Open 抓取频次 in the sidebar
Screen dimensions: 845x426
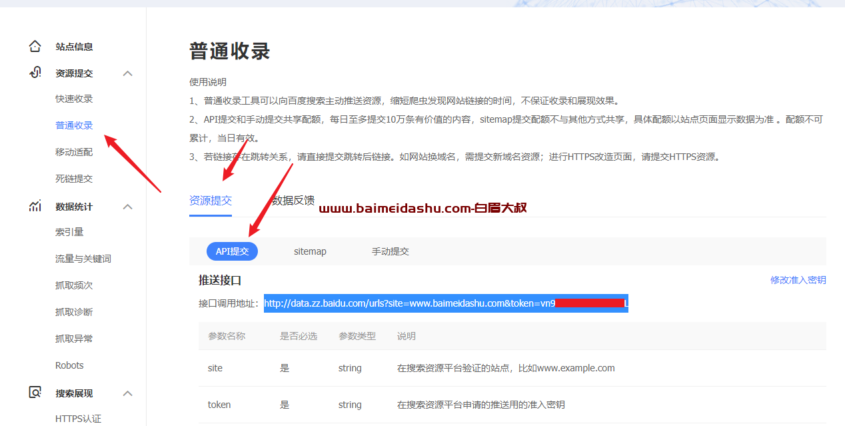coord(74,285)
